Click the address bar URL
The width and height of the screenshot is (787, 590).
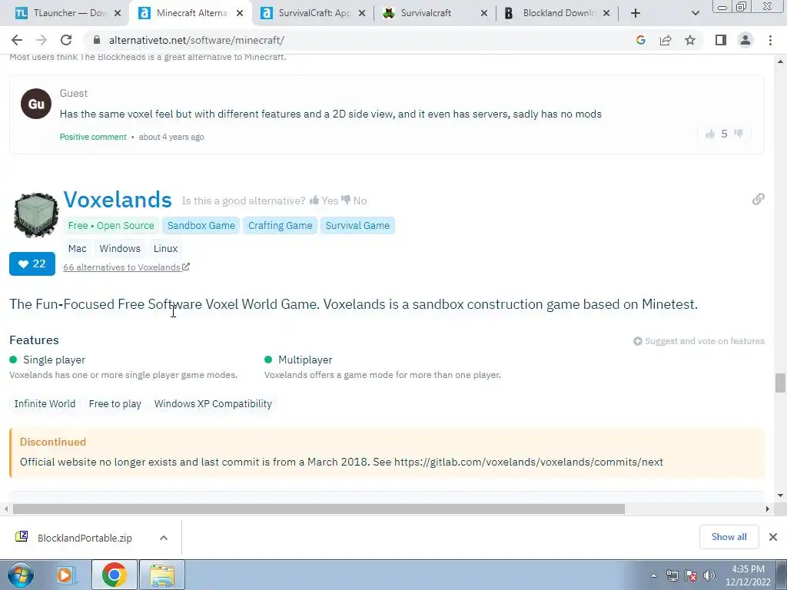(196, 40)
